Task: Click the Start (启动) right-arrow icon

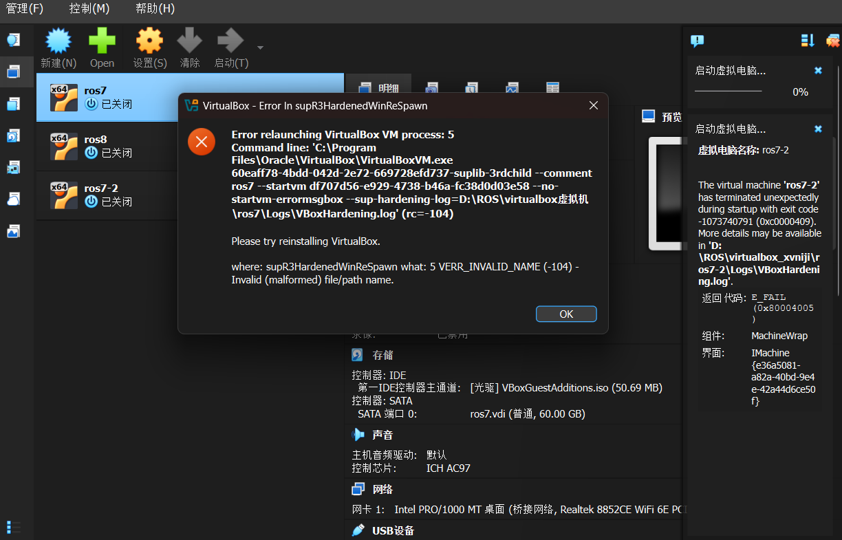Action: (x=230, y=41)
